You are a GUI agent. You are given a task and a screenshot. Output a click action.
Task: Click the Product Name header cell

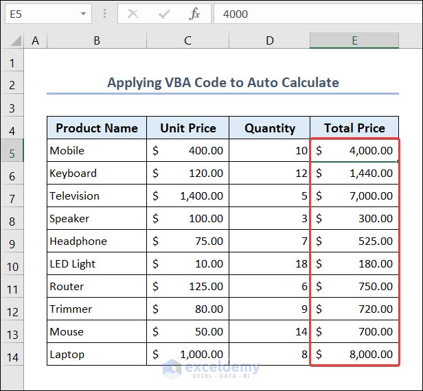pyautogui.click(x=97, y=128)
